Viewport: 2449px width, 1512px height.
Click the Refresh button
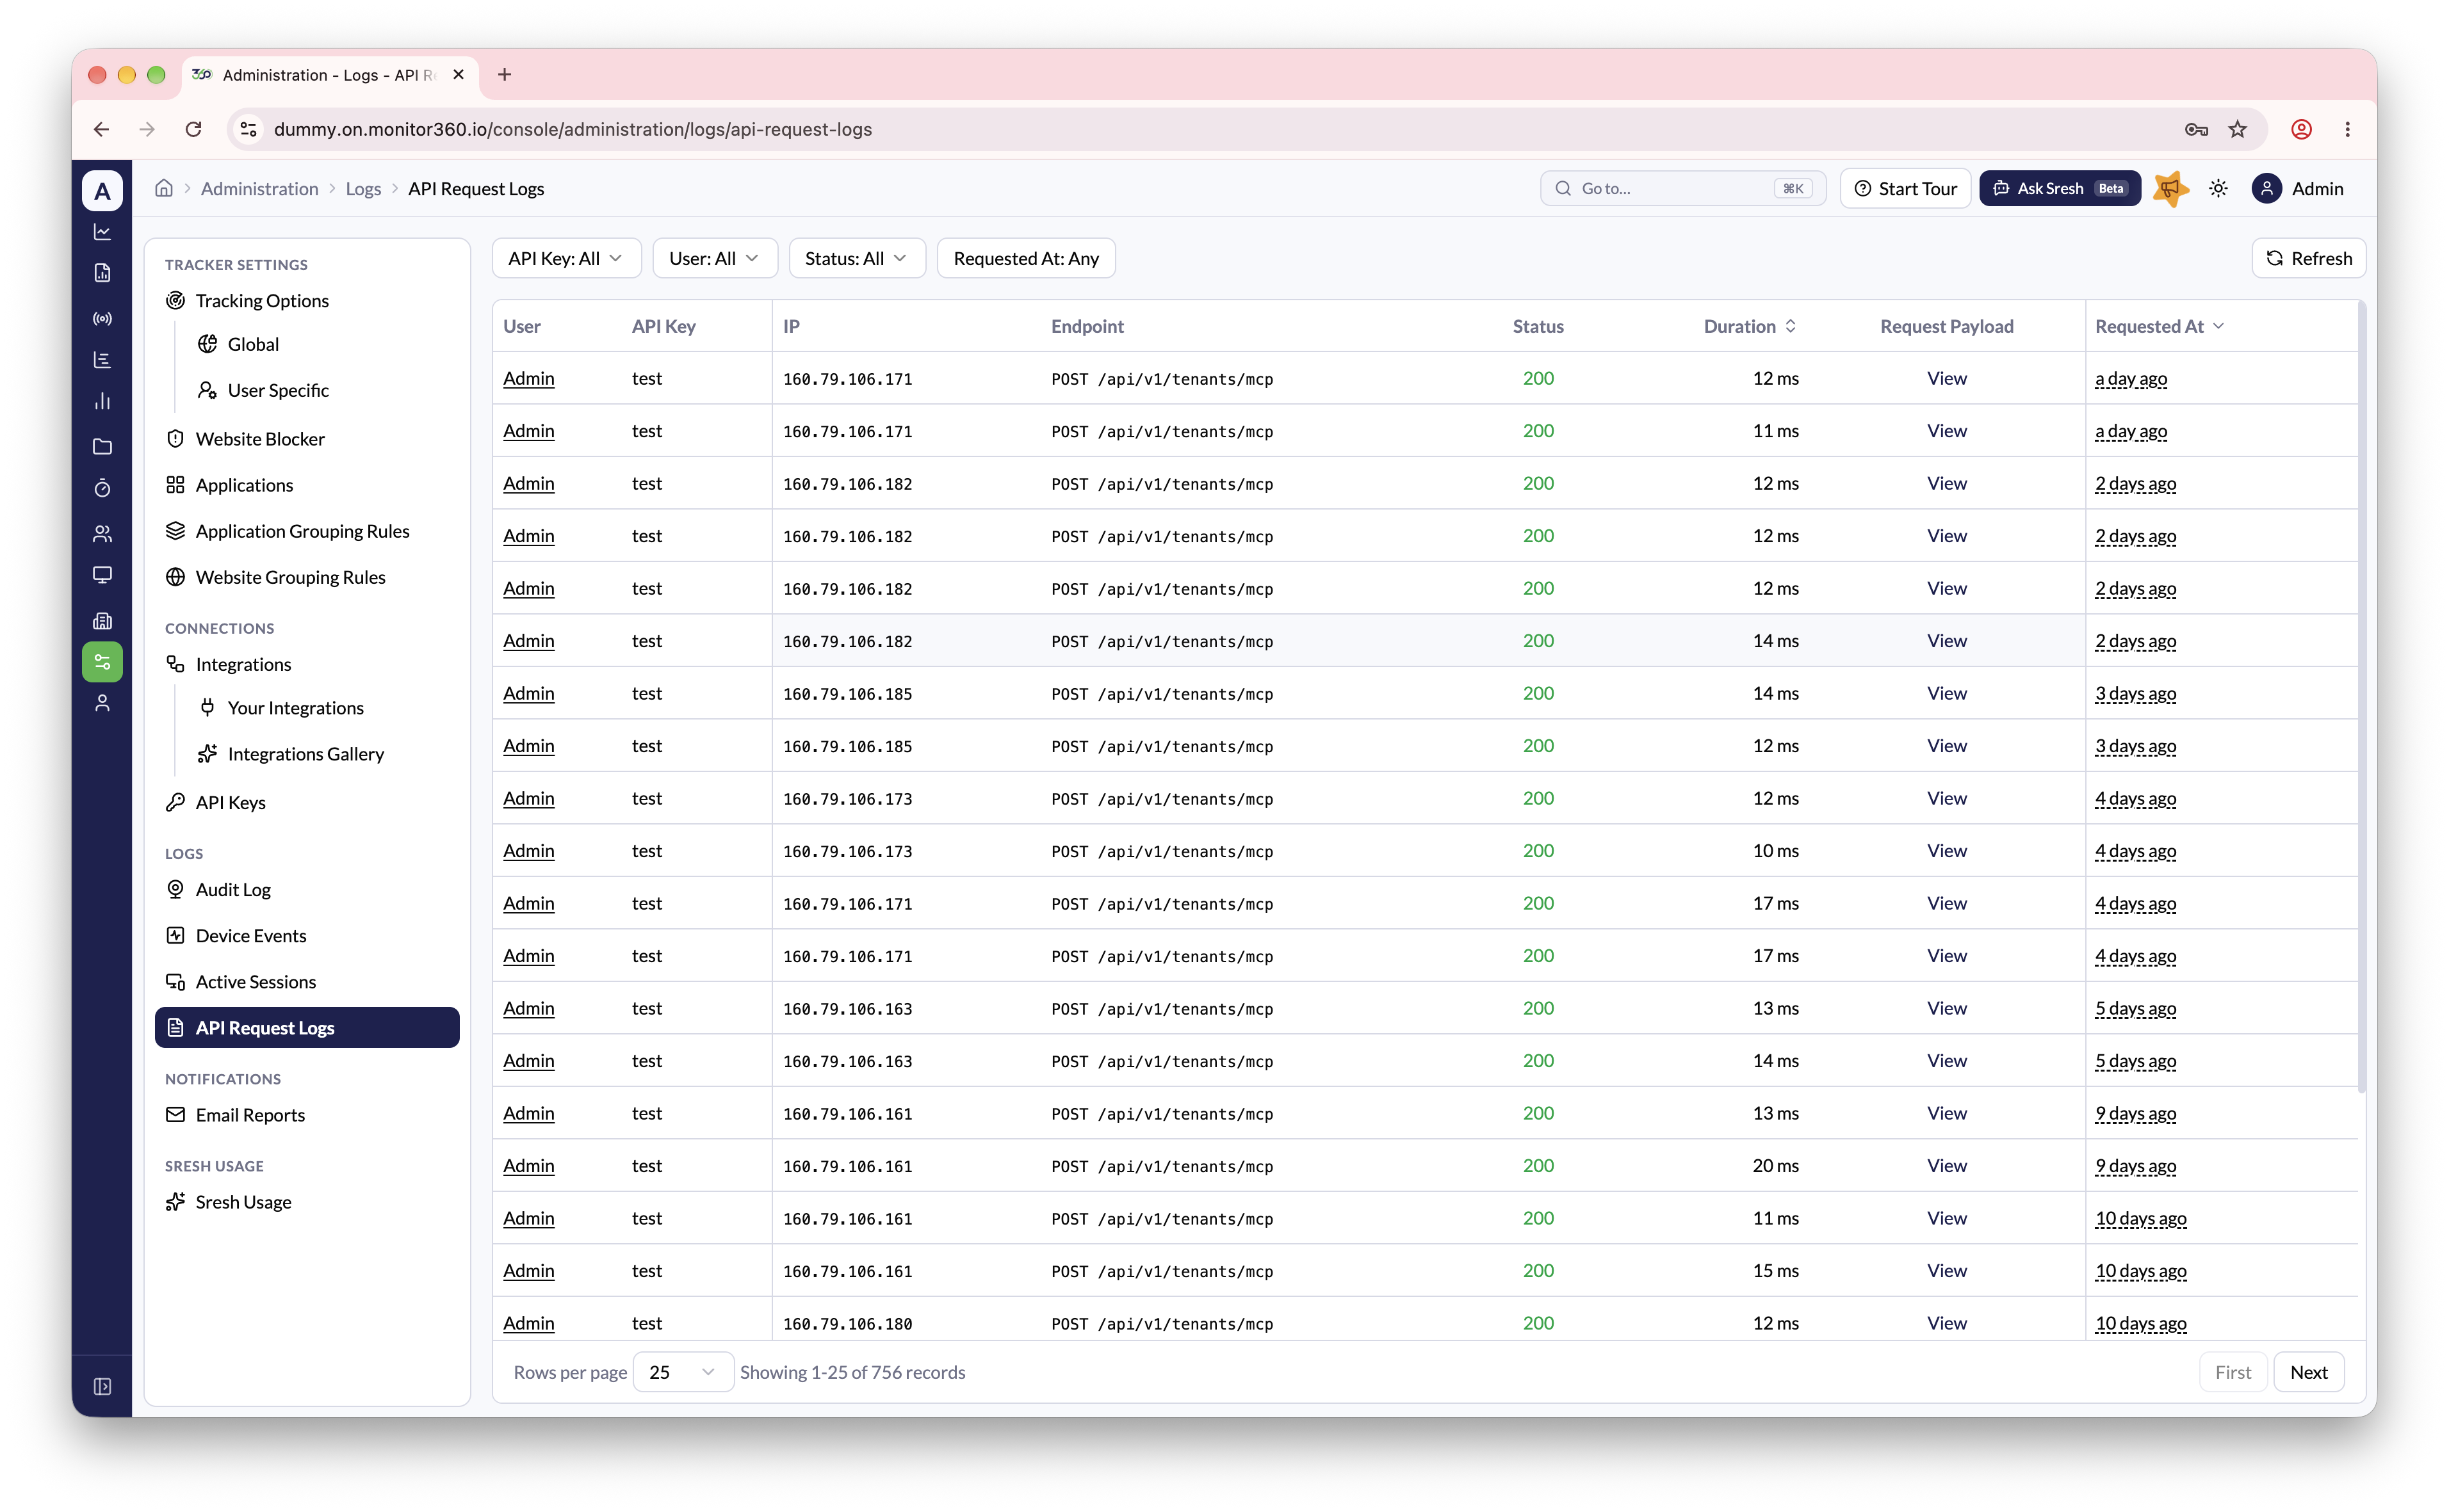(x=2308, y=258)
